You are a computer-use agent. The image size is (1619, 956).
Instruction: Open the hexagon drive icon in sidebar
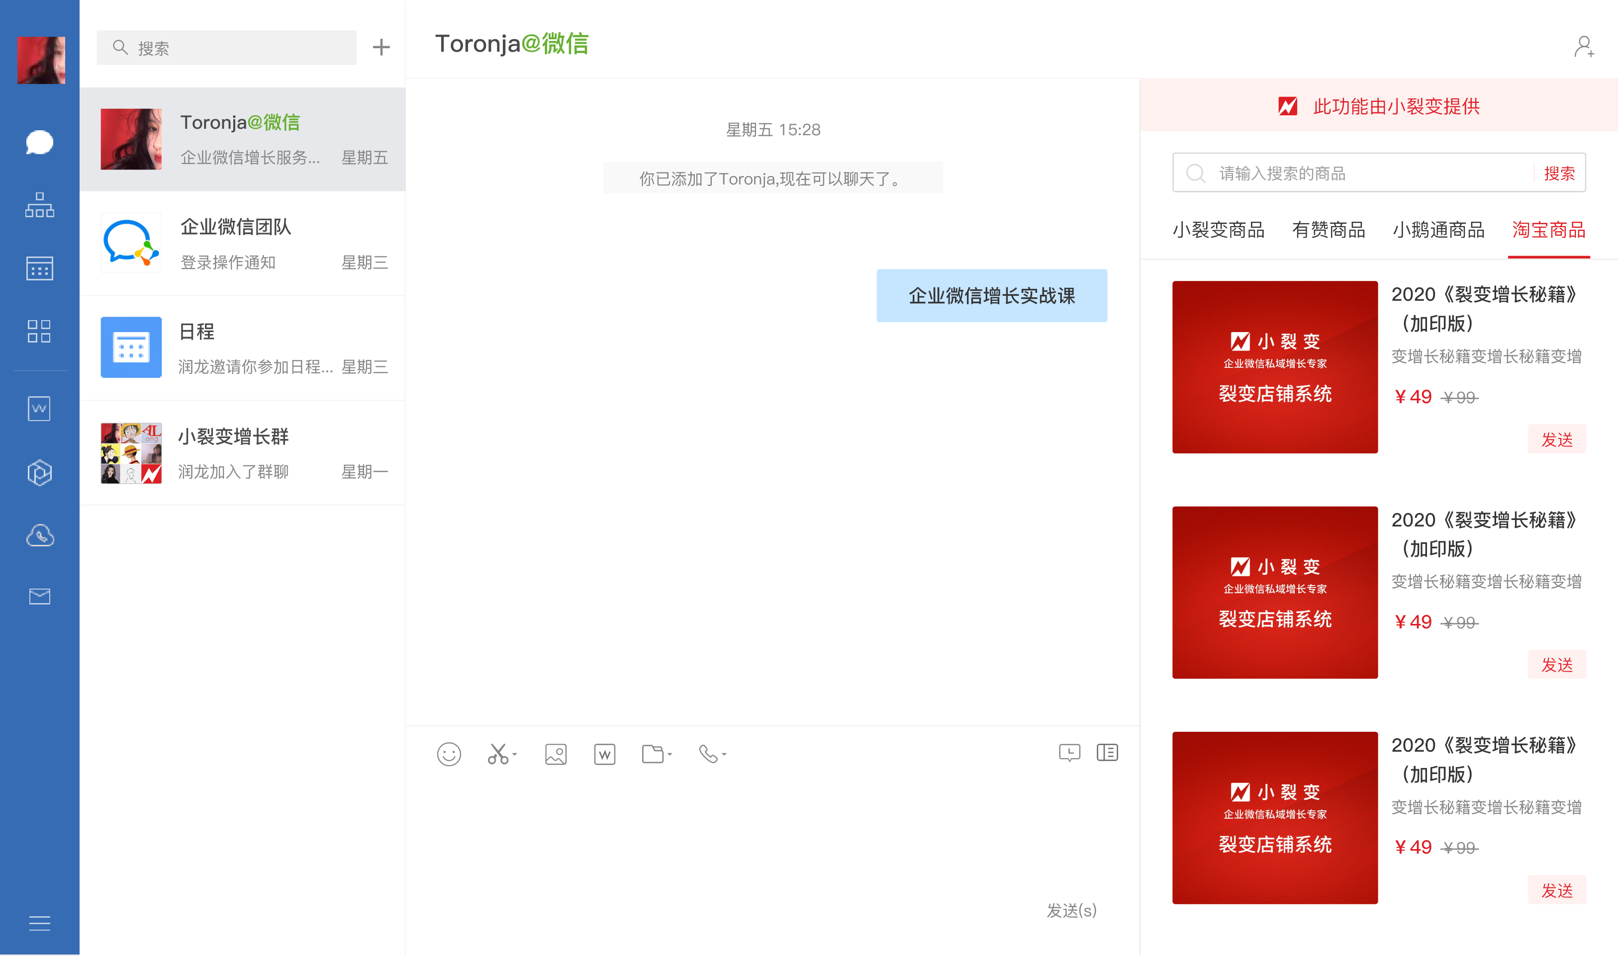point(39,472)
